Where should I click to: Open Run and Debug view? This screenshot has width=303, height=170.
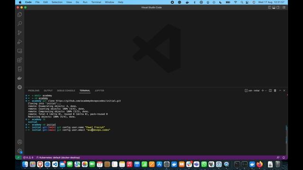19,42
